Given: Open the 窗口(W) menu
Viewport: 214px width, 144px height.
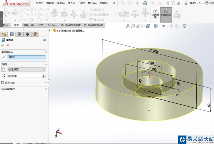Looking at the screenshot, I should 92,3.
